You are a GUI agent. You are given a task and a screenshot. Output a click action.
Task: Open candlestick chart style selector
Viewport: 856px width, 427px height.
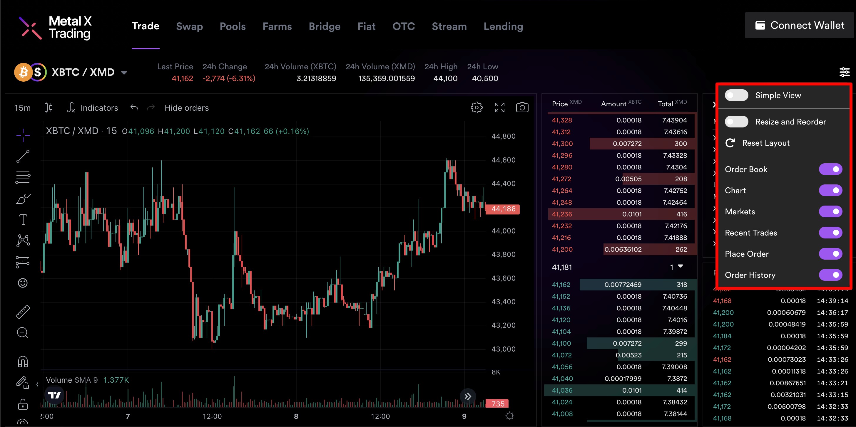[x=49, y=107]
